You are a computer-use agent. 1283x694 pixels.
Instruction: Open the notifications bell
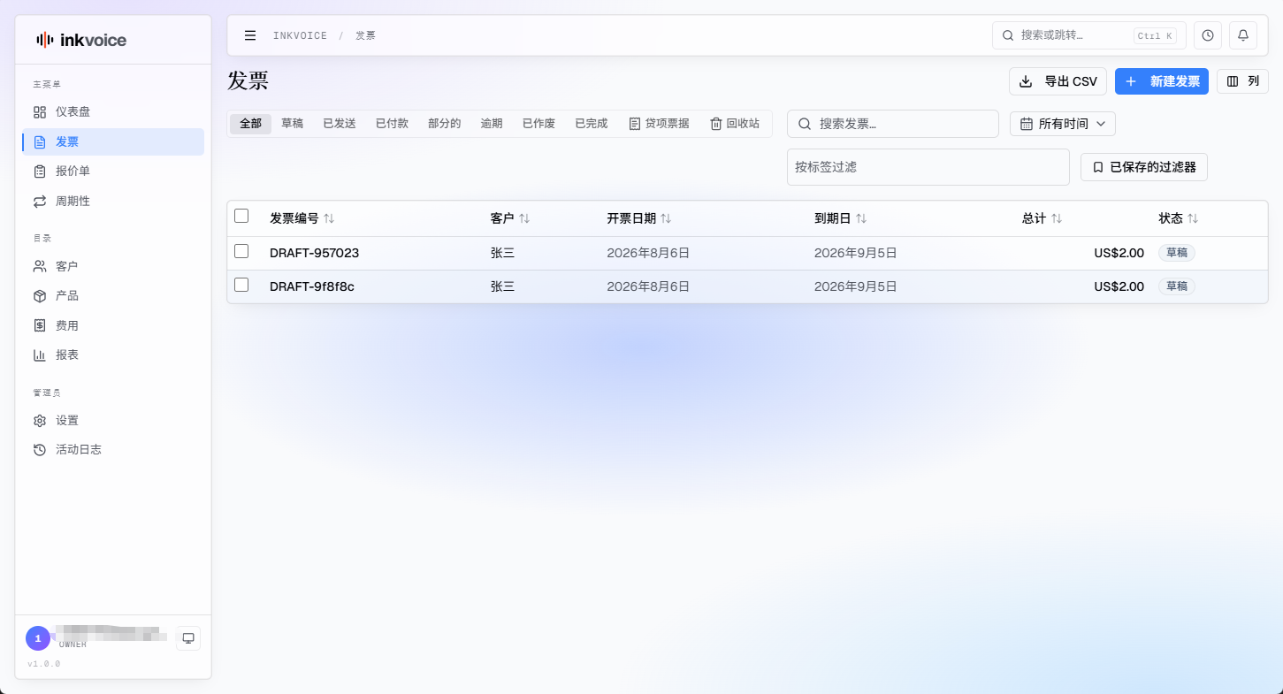click(x=1243, y=35)
